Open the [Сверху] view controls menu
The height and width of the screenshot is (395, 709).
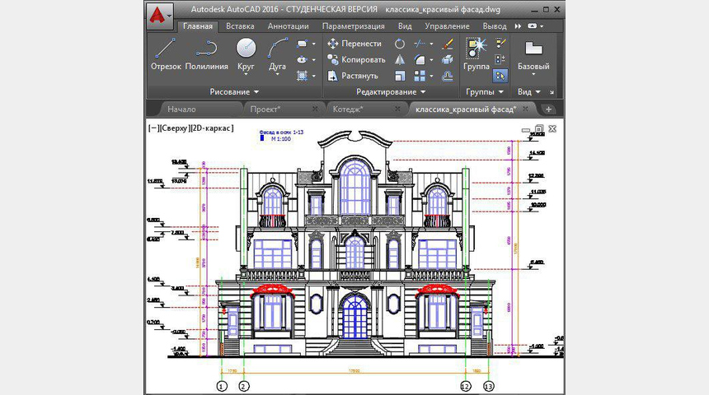coord(175,128)
